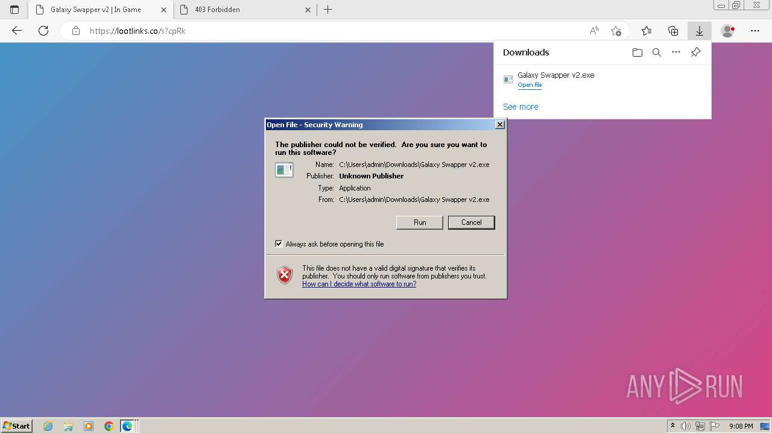Open a new browser tab
Image resolution: width=772 pixels, height=434 pixels.
328,10
